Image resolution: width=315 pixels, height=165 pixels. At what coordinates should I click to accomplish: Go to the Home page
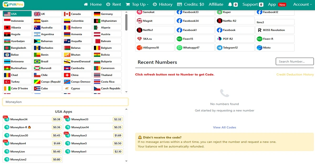(93, 4)
